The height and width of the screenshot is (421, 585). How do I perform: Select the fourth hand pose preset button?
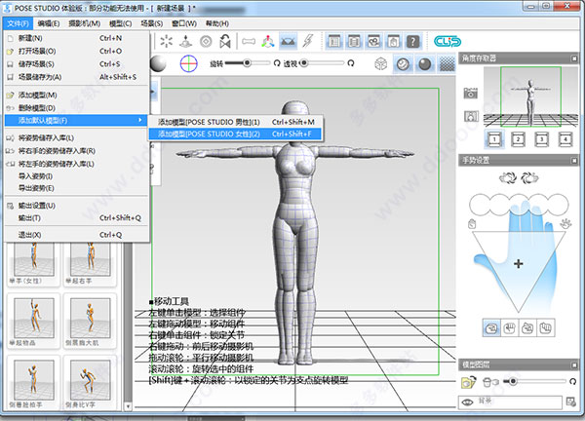(x=545, y=328)
